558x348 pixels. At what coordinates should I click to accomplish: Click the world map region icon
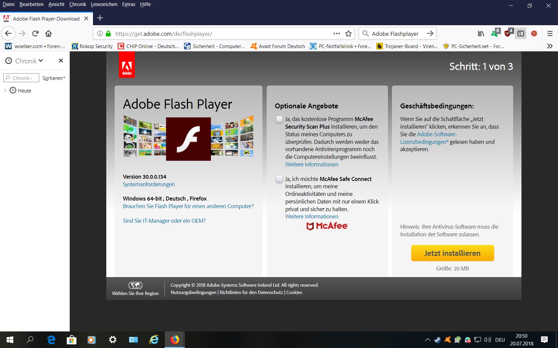pos(136,285)
